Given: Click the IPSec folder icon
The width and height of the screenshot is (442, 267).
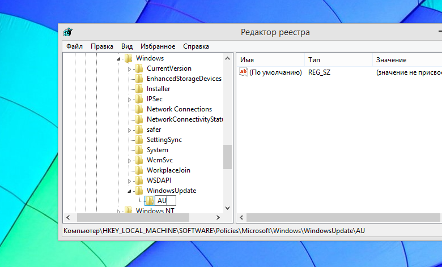Looking at the screenshot, I should pyautogui.click(x=139, y=99).
